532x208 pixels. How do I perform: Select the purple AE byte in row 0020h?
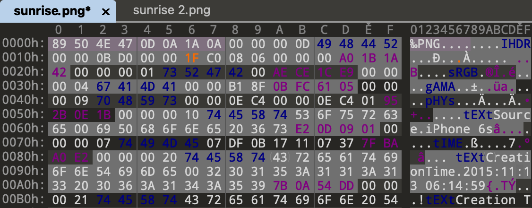point(280,72)
